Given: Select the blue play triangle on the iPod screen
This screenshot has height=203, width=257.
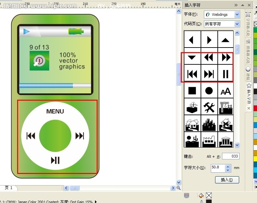Looking at the screenshot, I should click(x=26, y=31).
